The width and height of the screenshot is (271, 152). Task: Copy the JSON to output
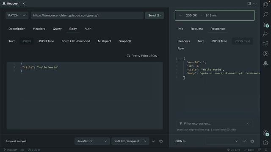[252, 141]
